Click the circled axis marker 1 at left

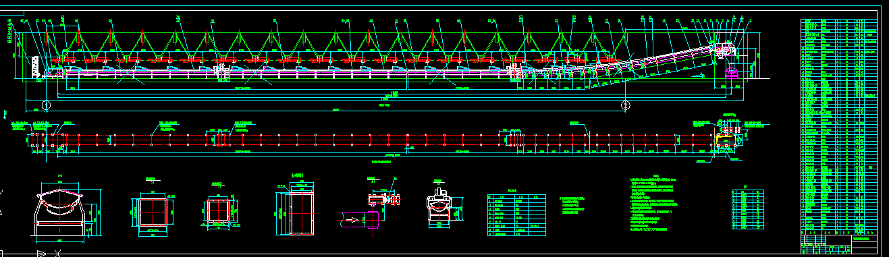click(x=45, y=105)
